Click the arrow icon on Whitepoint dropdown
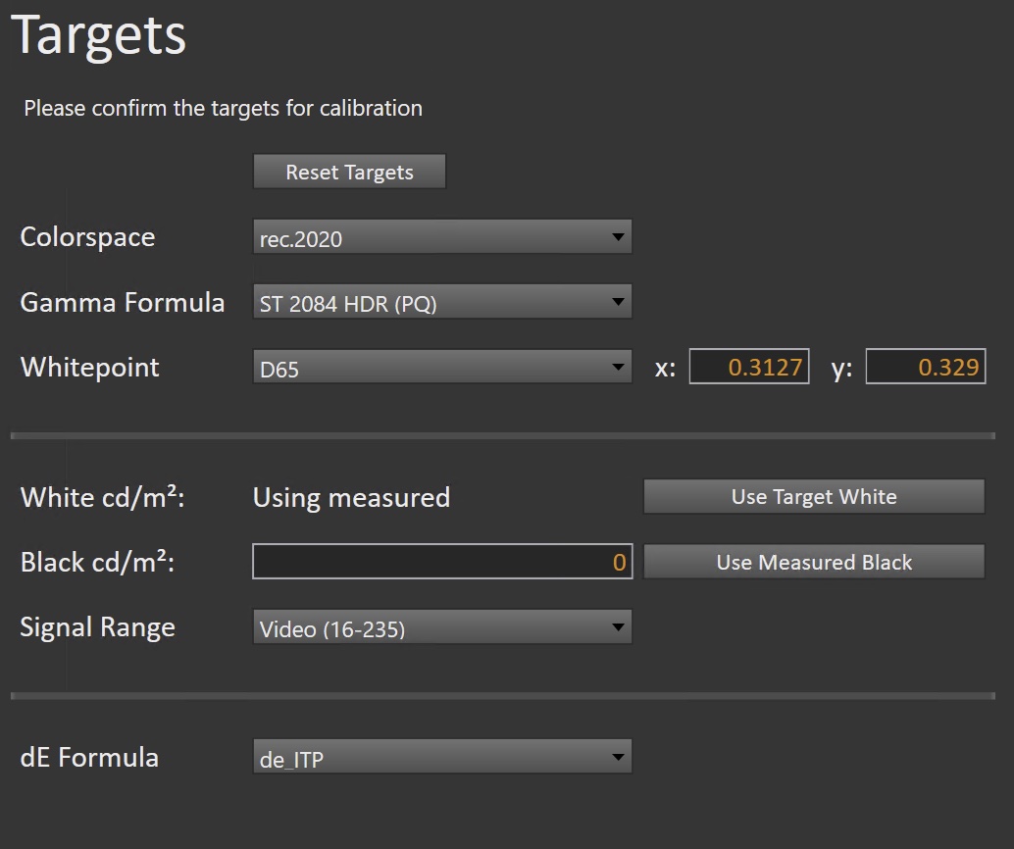The width and height of the screenshot is (1014, 849). (x=618, y=368)
